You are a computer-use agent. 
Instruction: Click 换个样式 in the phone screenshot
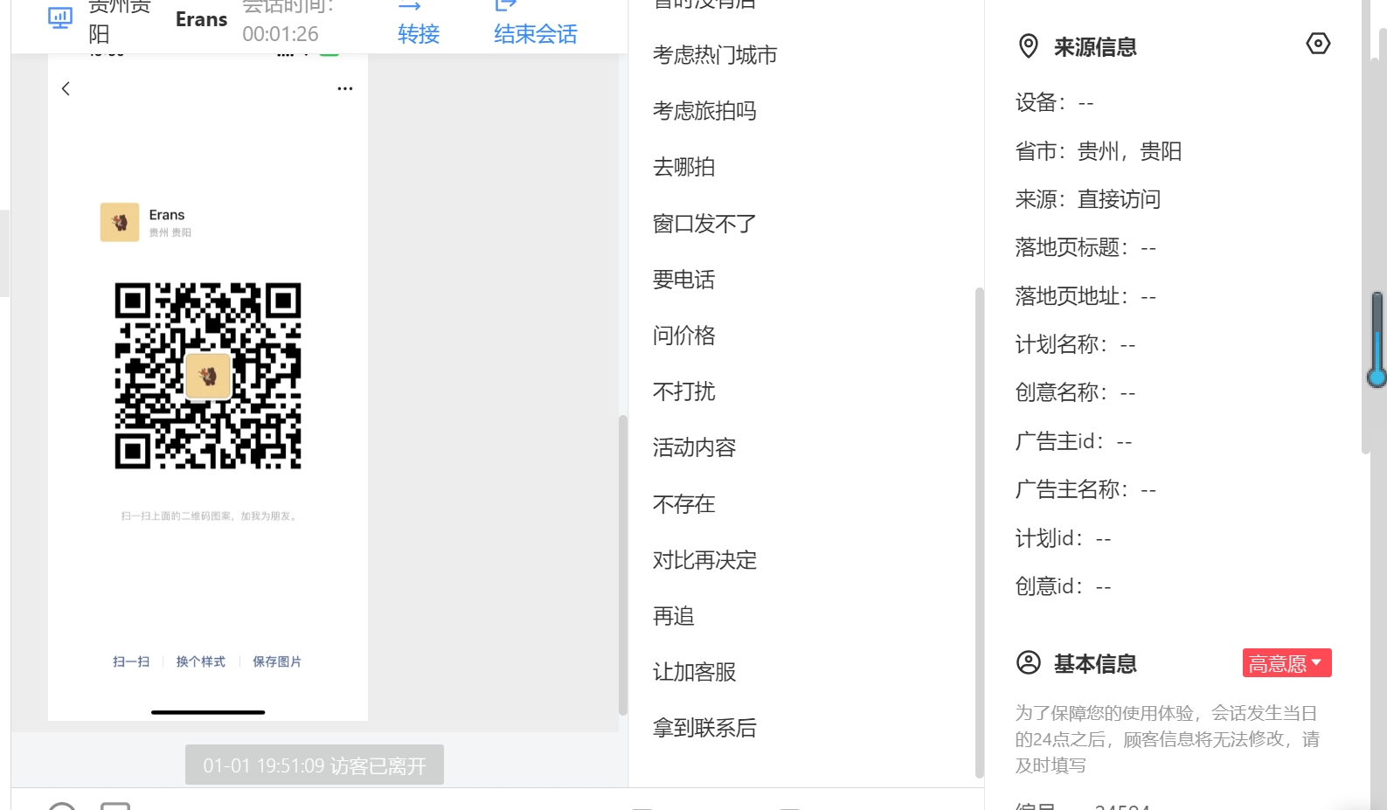pos(201,661)
